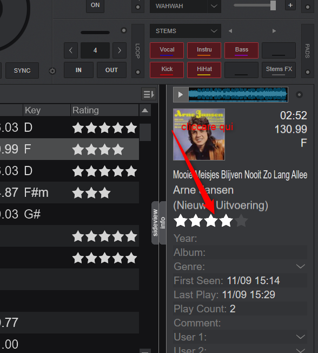Image resolution: width=318 pixels, height=353 pixels.
Task: Click the Year field
Action: pyautogui.click(x=240, y=238)
